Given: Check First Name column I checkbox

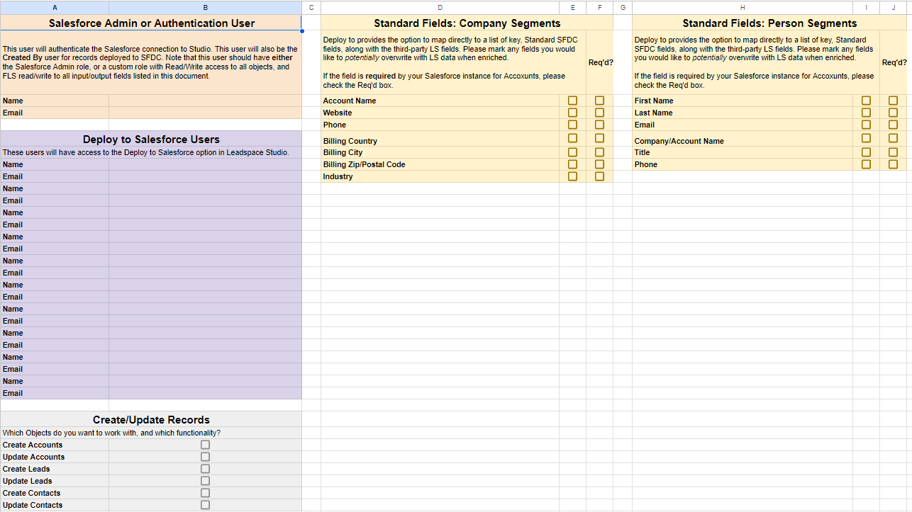Looking at the screenshot, I should coord(866,101).
